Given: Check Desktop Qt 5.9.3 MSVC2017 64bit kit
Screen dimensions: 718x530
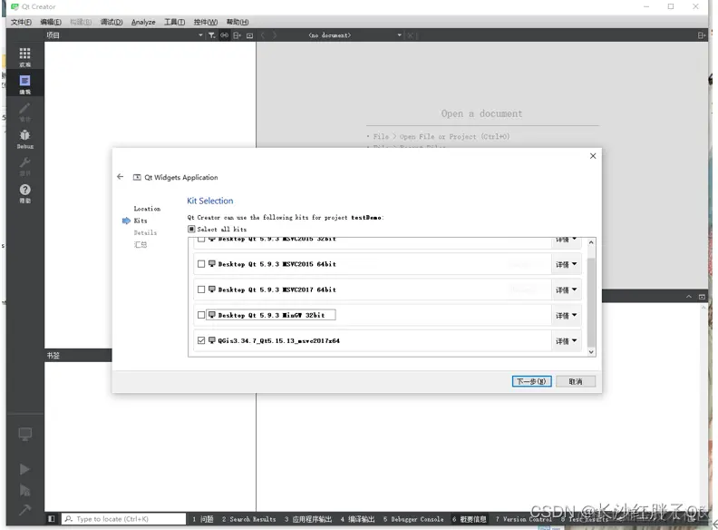Looking at the screenshot, I should [x=201, y=290].
